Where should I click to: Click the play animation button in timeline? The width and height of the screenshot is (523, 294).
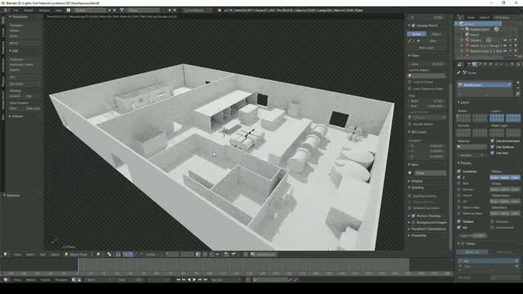[x=194, y=279]
